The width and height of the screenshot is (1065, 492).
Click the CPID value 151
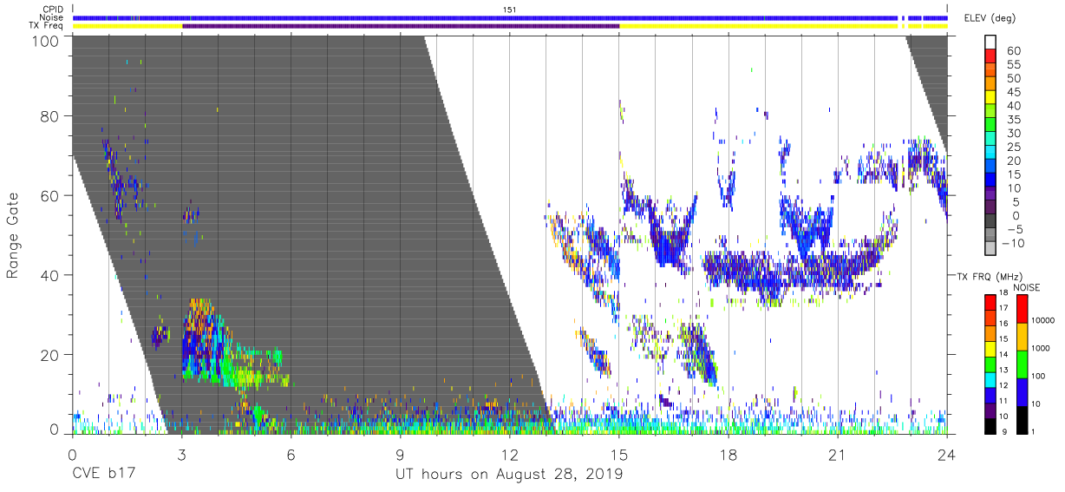510,10
